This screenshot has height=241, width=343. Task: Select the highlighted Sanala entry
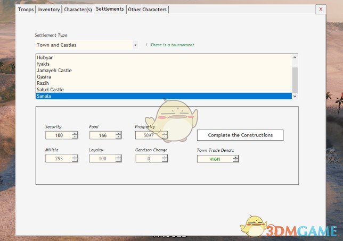coord(164,96)
